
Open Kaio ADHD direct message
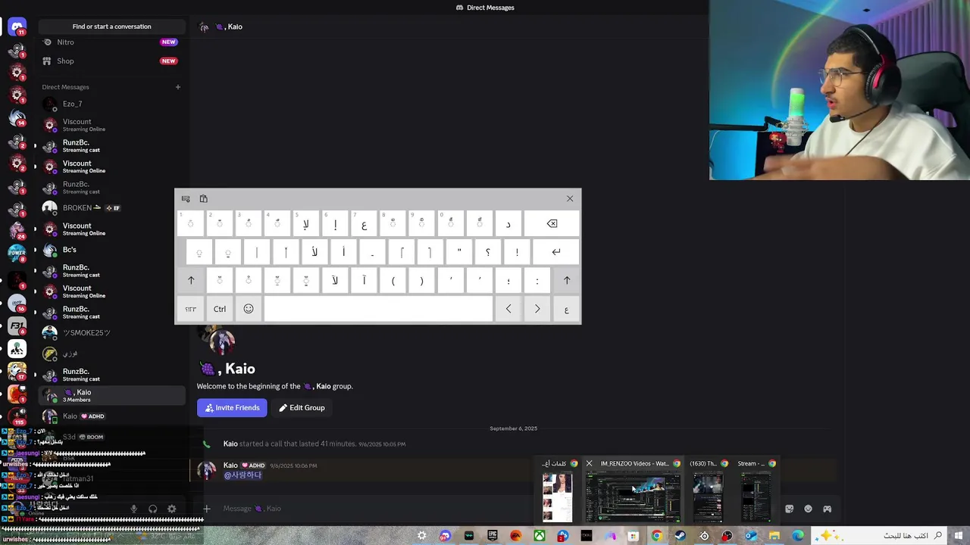[111, 416]
